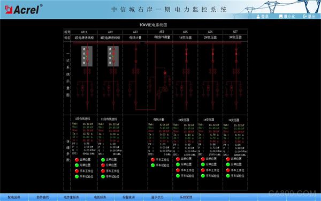Click the AK4 PT transformer symbol
The width and height of the screenshot is (321, 201).
(x=165, y=88)
